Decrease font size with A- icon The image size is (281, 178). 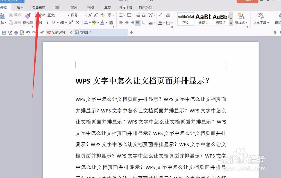point(96,15)
